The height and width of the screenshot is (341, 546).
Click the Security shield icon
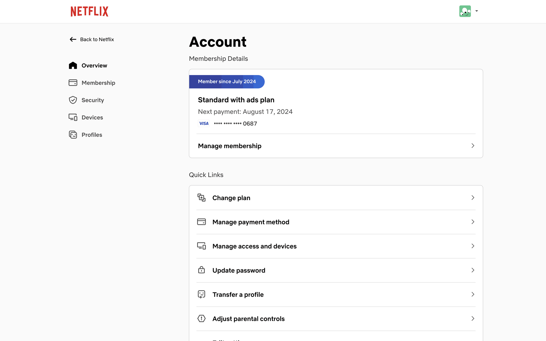pyautogui.click(x=73, y=100)
